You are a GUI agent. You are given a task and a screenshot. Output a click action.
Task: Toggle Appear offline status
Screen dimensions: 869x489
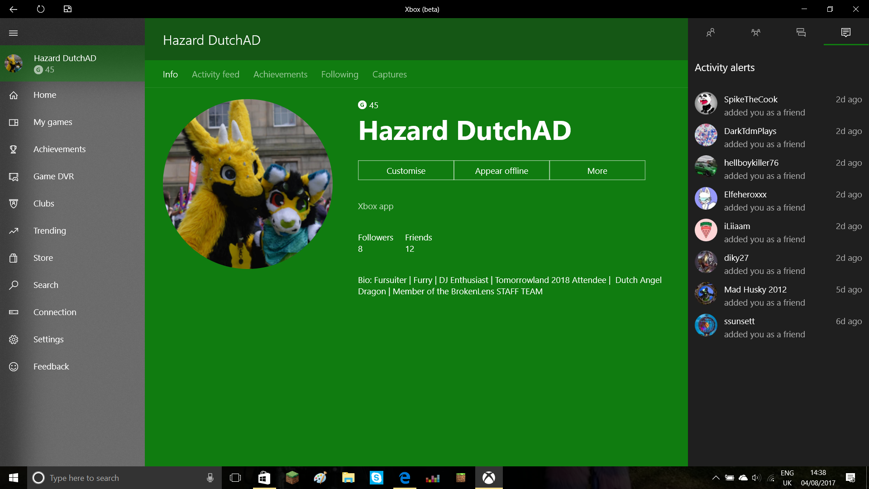[x=501, y=171]
